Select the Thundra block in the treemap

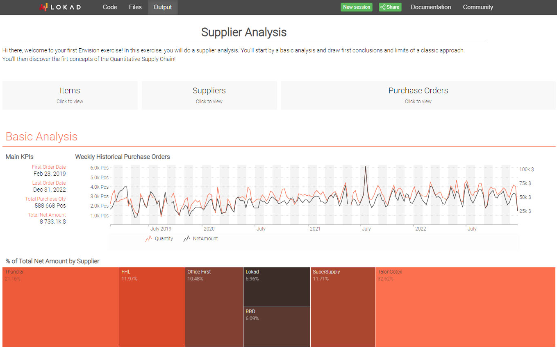point(60,307)
